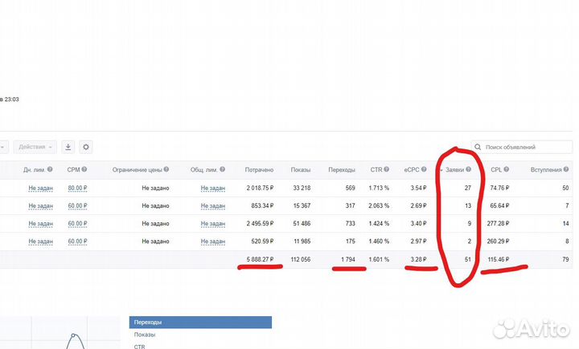Click help icon next to Ограничение цены
This screenshot has width=579, height=349.
[x=167, y=169]
